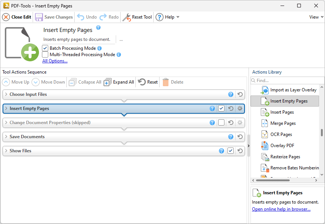Reset the Change Document Properties step

pyautogui.click(x=231, y=123)
